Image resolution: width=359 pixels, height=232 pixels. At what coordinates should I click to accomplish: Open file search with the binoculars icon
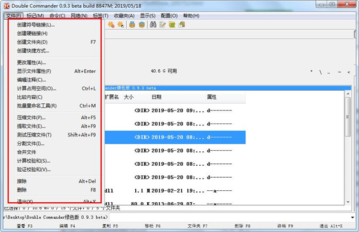153,24
